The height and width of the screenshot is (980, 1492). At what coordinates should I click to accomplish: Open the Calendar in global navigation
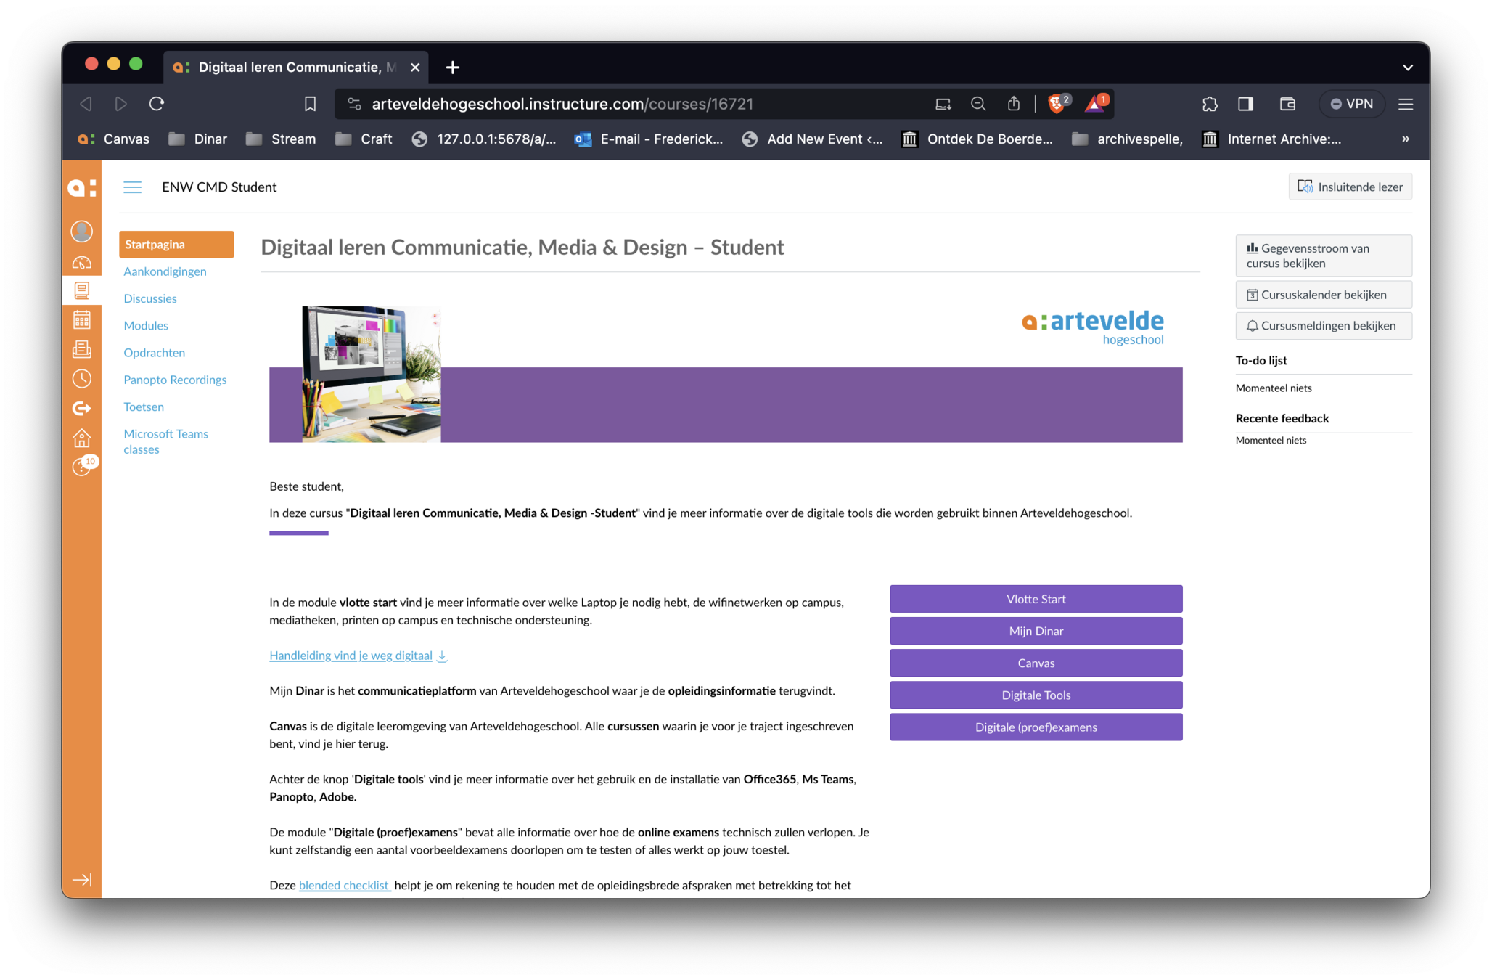(81, 319)
